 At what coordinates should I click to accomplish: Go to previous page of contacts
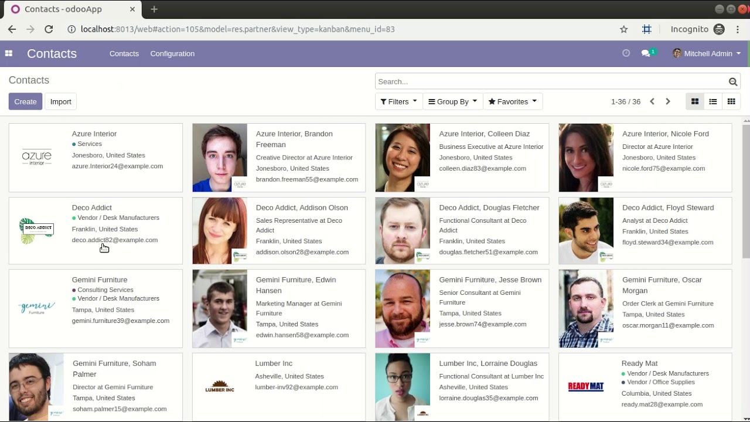click(652, 101)
